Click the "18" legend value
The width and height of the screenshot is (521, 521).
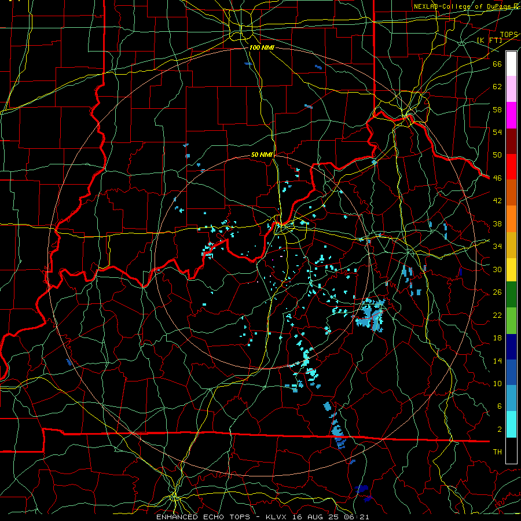point(497,338)
